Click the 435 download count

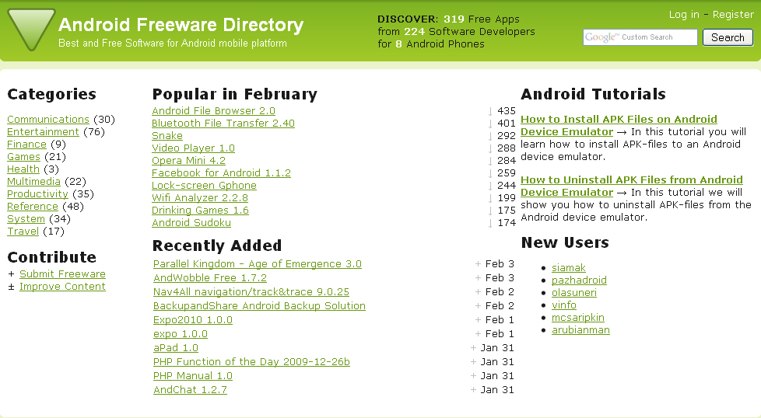click(x=507, y=111)
